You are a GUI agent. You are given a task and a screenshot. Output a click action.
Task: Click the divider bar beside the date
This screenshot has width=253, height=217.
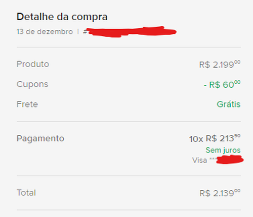[x=78, y=32]
